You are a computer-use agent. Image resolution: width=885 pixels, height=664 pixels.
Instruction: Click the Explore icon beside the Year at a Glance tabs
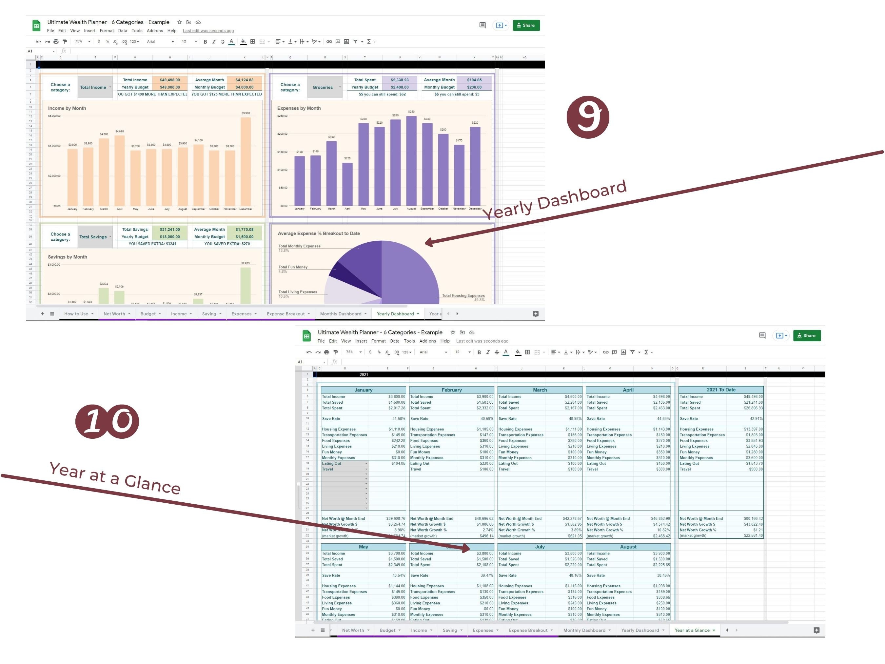click(x=816, y=630)
